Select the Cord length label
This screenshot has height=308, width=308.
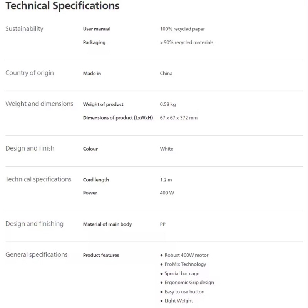tap(96, 180)
